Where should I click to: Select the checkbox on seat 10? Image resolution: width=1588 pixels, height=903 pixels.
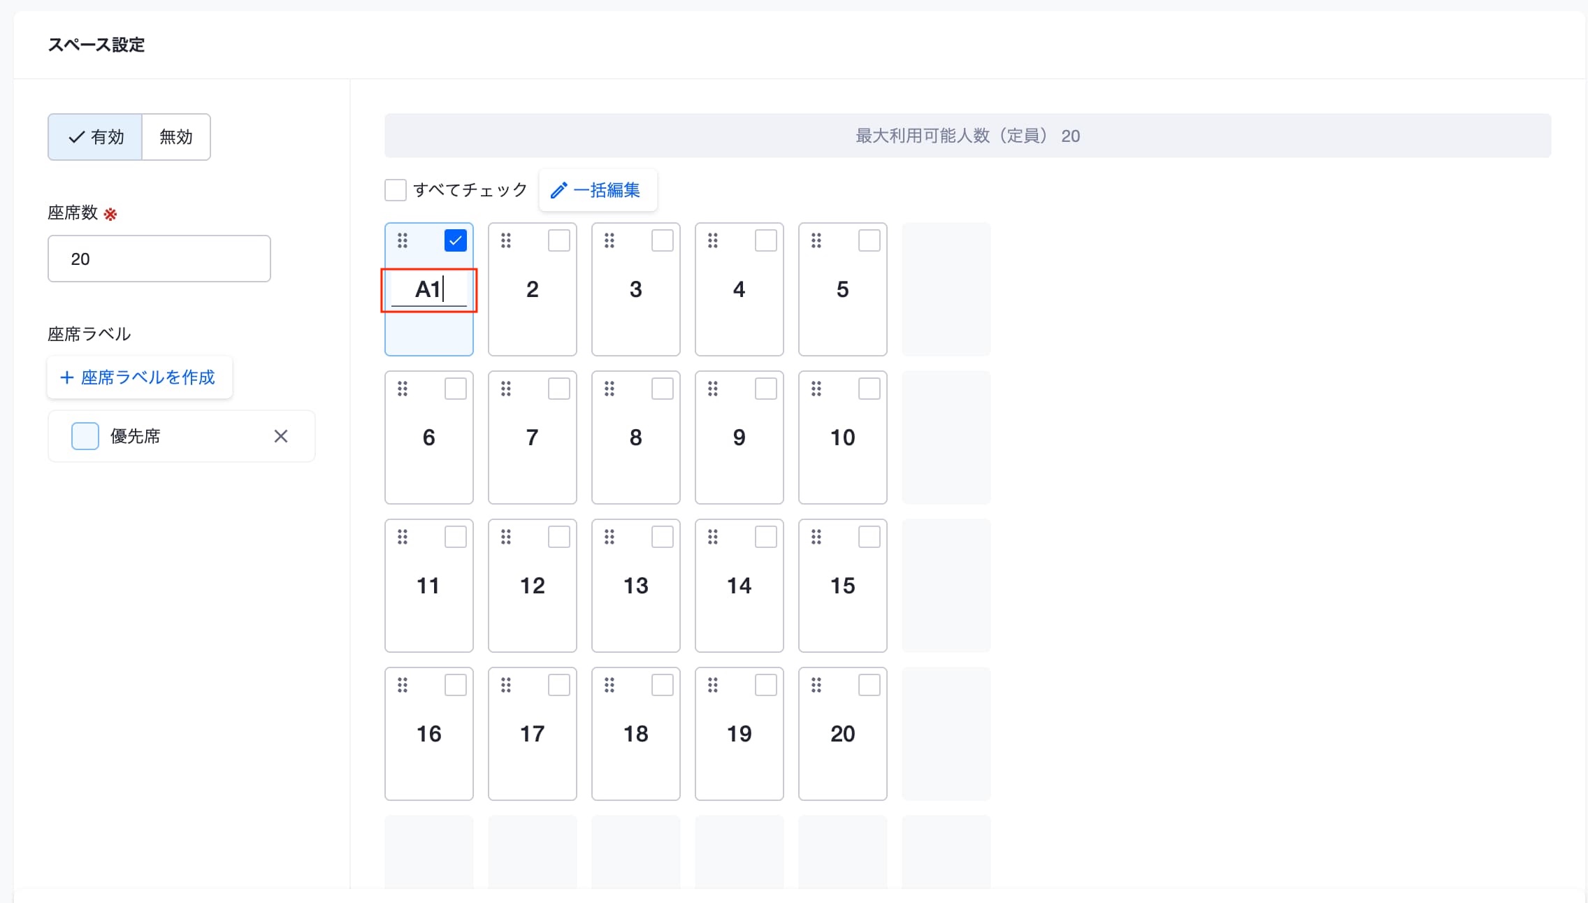pyautogui.click(x=869, y=389)
